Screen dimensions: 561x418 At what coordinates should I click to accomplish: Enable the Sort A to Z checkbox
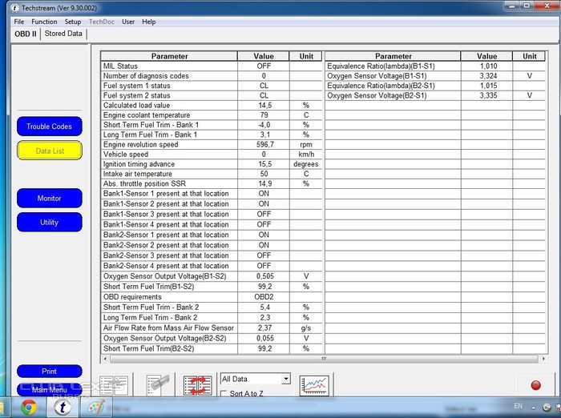pyautogui.click(x=224, y=393)
